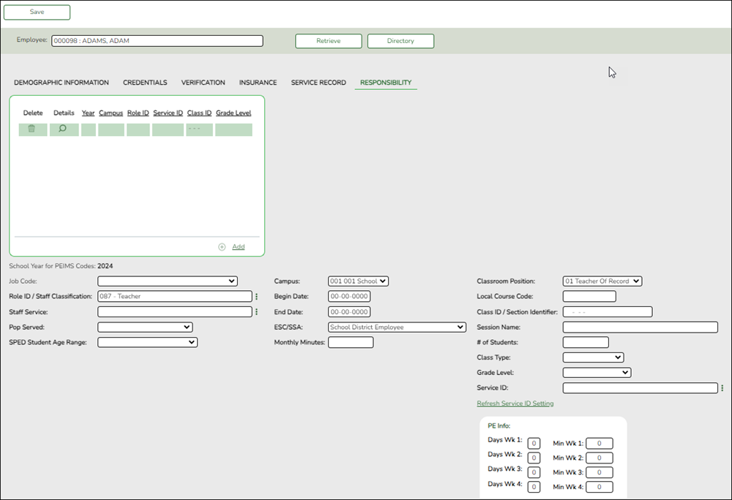Delete the grid row using the trash icon

coord(31,129)
